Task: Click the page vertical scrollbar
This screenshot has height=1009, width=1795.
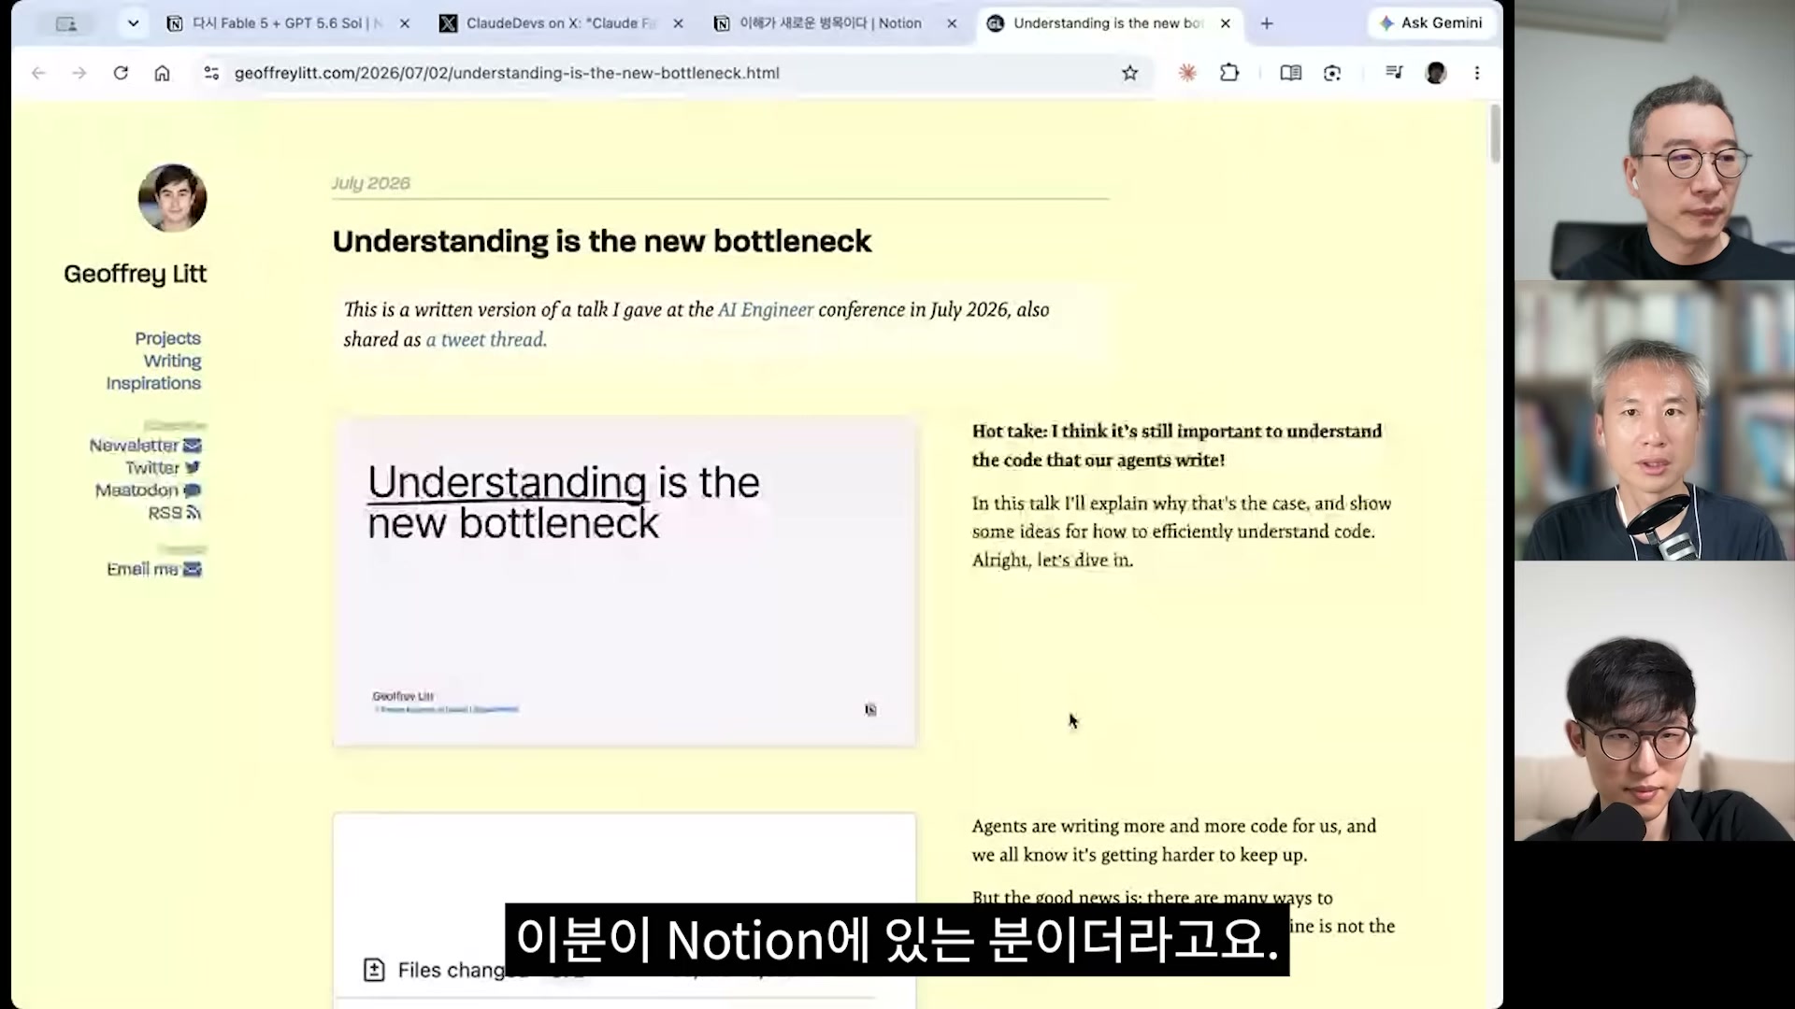Action: point(1495,134)
